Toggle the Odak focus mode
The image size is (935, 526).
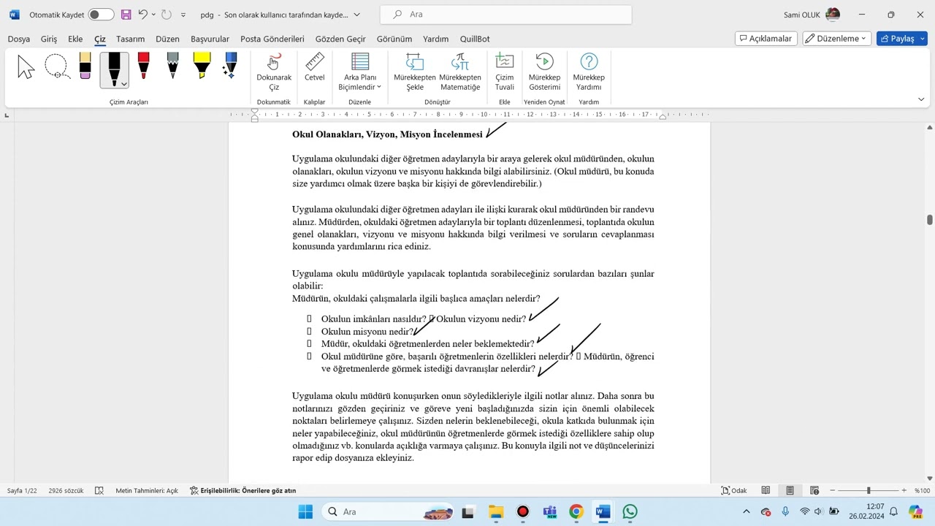734,490
